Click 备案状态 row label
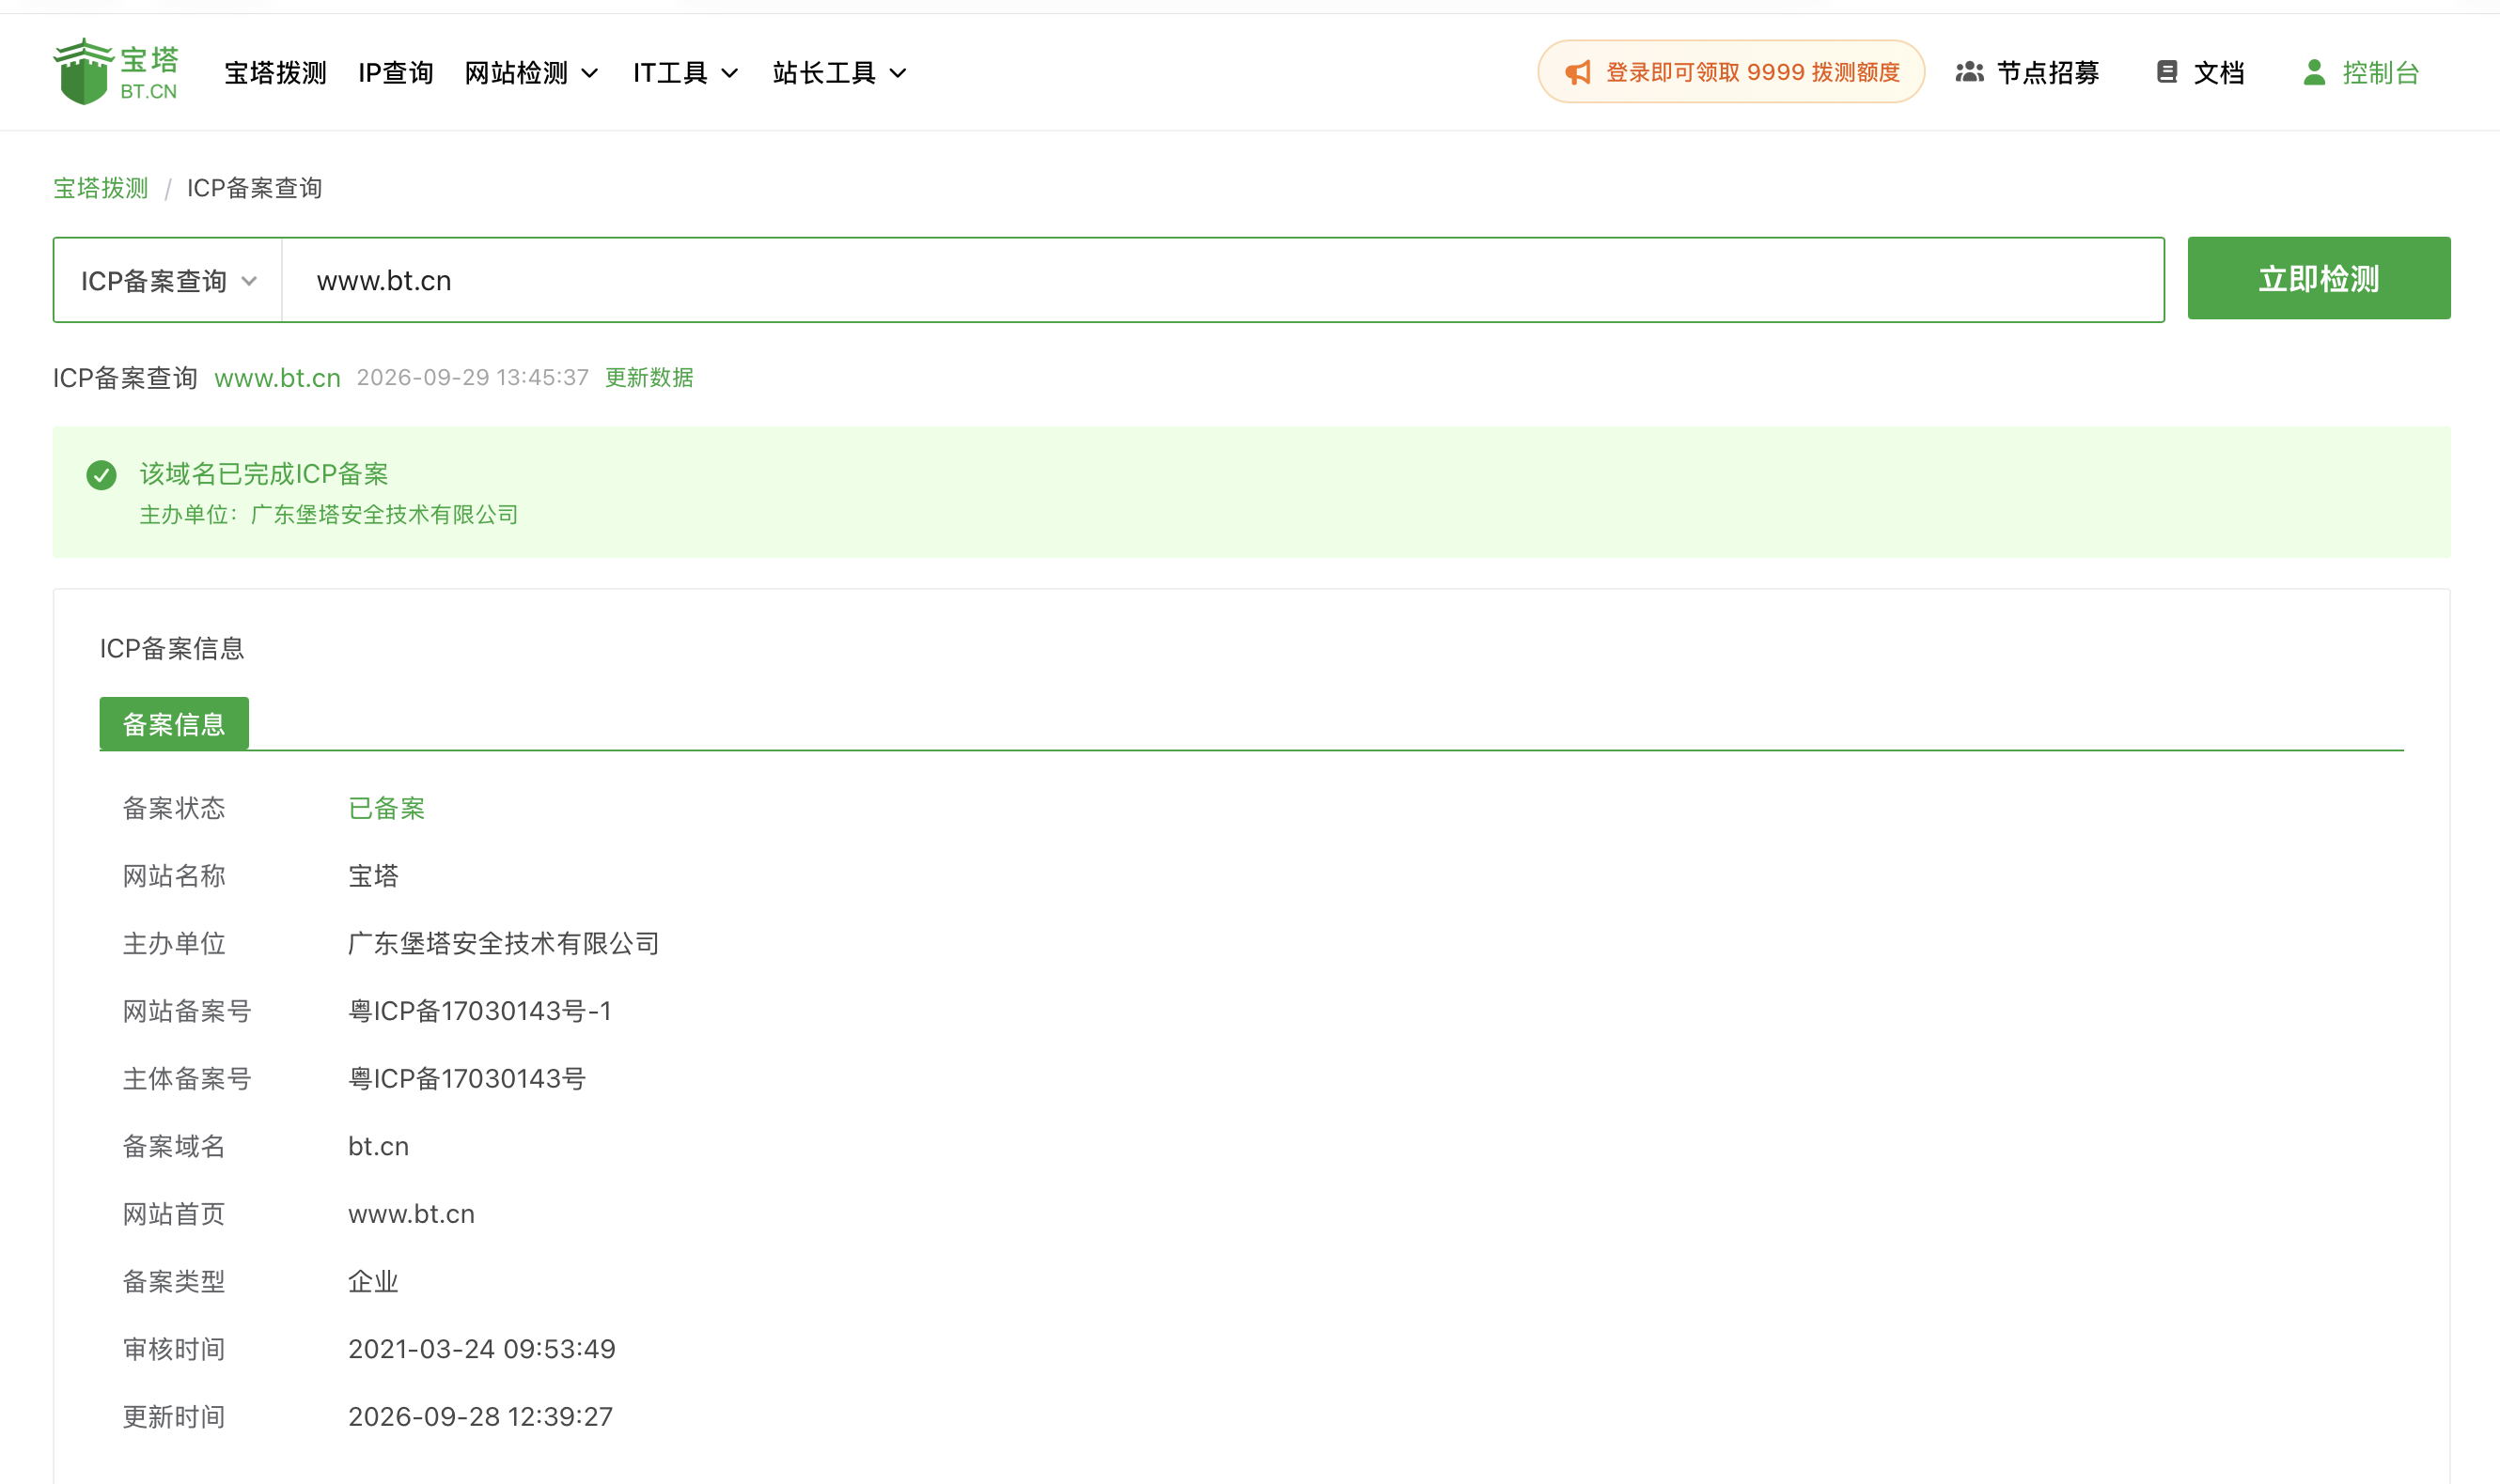Image resolution: width=2500 pixels, height=1484 pixels. (174, 809)
